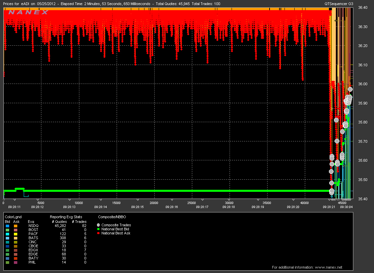The height and width of the screenshot is (273, 374).
Task: Click the BATY ask color swatch
Action: (16, 258)
